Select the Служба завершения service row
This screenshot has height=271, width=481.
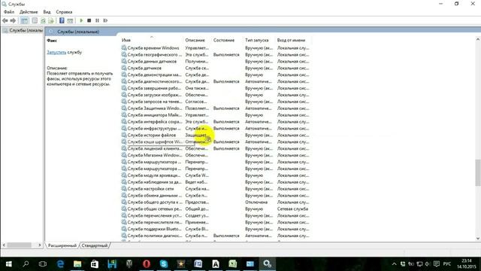coord(216,88)
